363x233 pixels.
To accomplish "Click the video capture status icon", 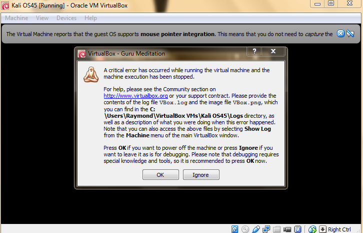I will pos(287,229).
